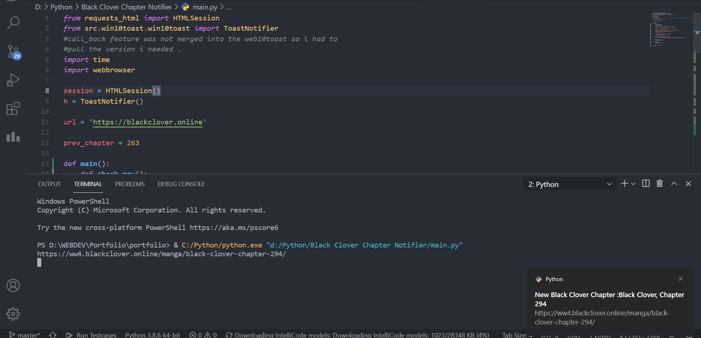Open the Accounts menu icon
The height and width of the screenshot is (338, 701).
point(13,285)
